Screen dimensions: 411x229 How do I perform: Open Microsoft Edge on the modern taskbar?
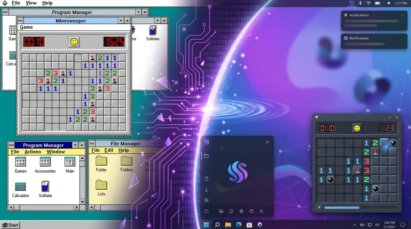tap(239, 225)
